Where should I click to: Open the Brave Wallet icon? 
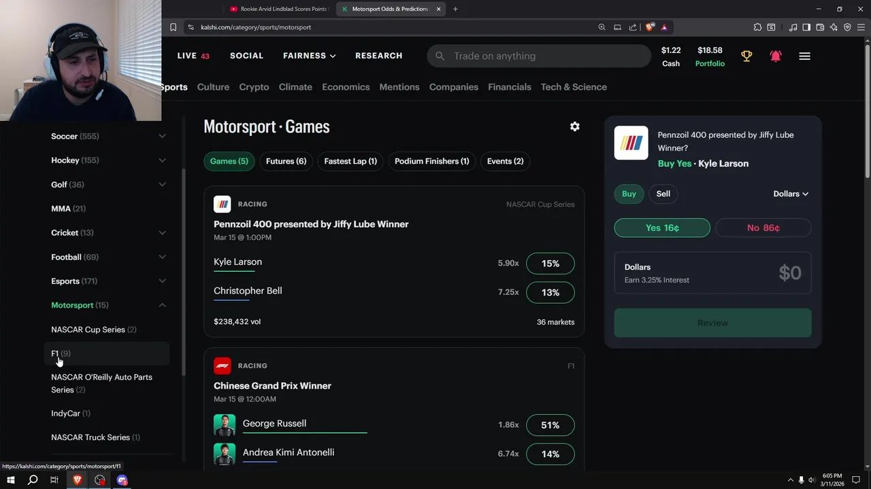tap(820, 27)
